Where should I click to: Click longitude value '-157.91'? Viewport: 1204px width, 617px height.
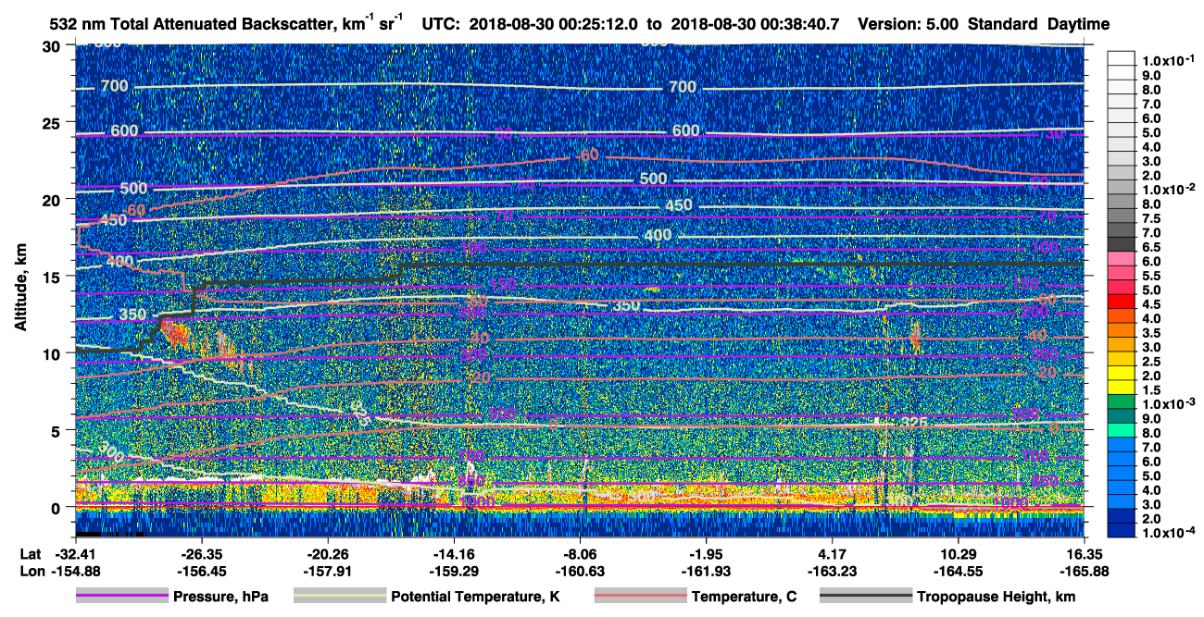coord(328,571)
